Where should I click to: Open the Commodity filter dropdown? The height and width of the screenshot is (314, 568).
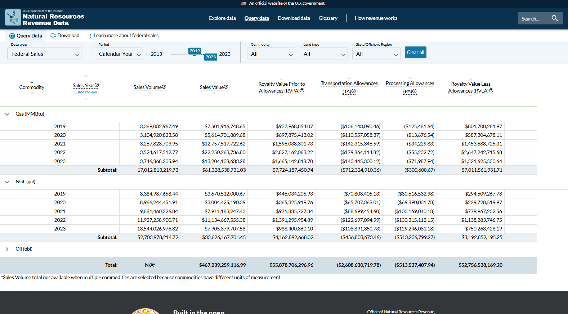pos(271,54)
